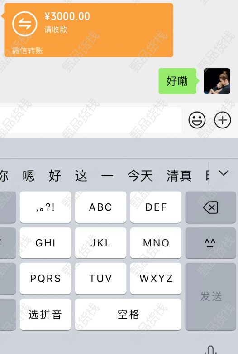The height and width of the screenshot is (354, 238).
Task: Expand candidate list with down chevron
Action: click(x=224, y=173)
